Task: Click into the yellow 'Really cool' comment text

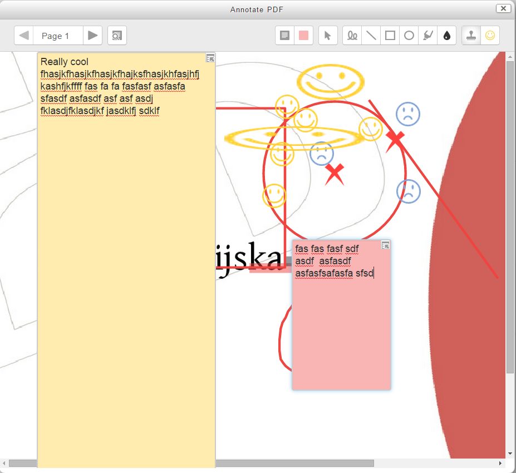Action: point(126,260)
